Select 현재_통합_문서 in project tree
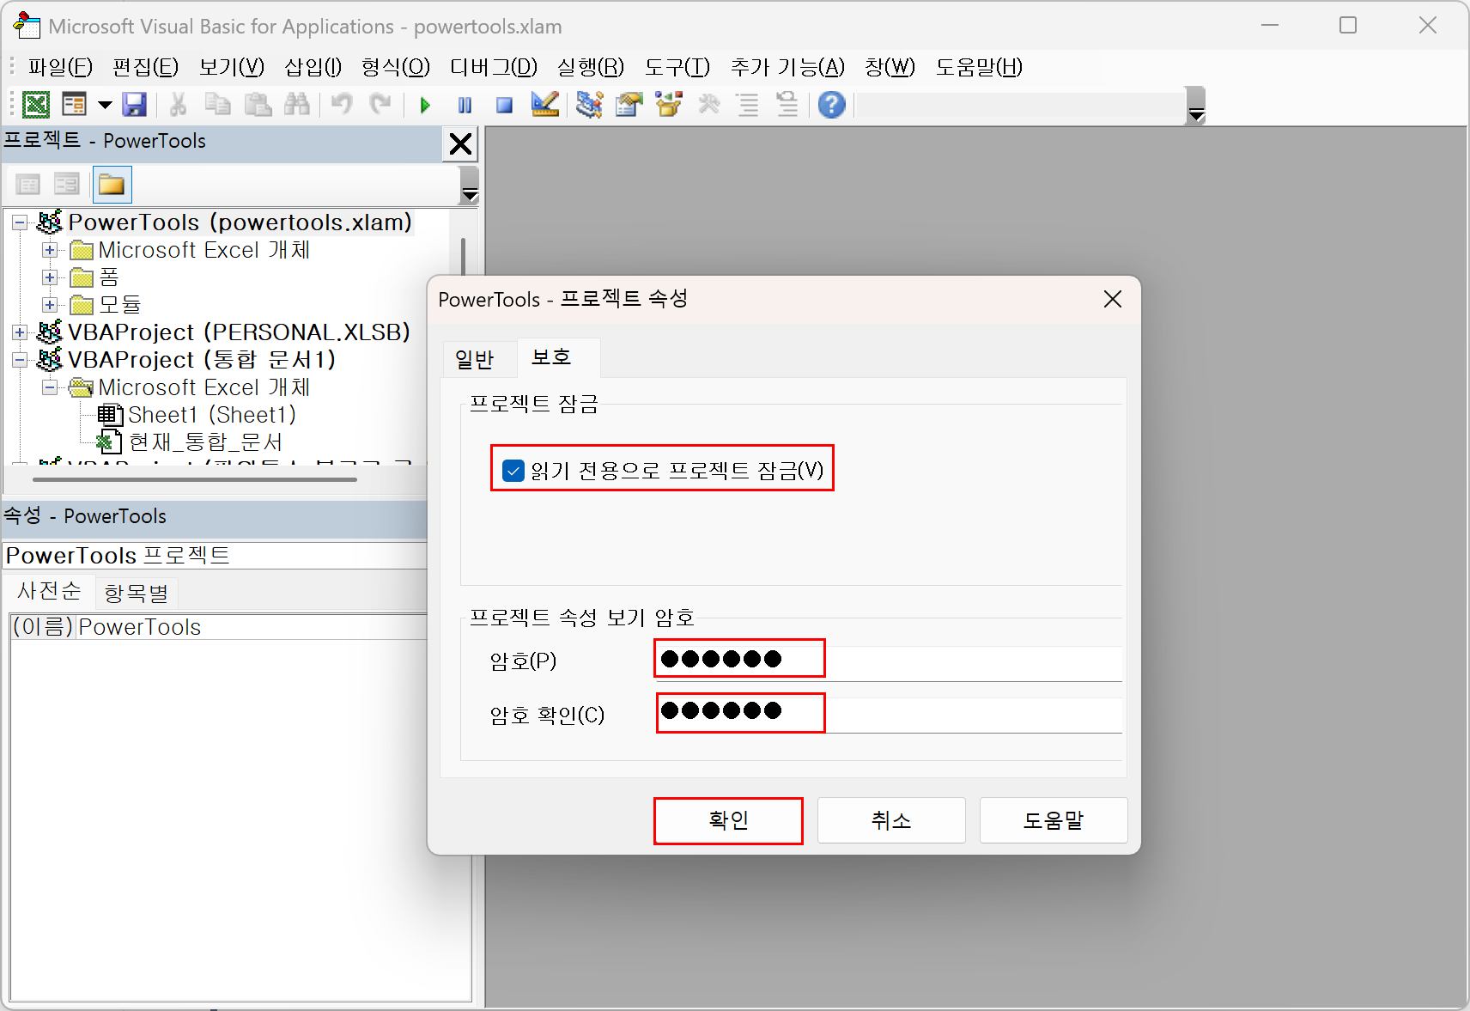 coord(205,442)
